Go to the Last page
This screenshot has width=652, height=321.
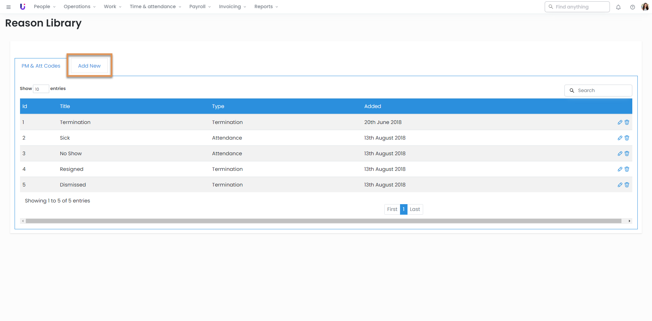(415, 209)
